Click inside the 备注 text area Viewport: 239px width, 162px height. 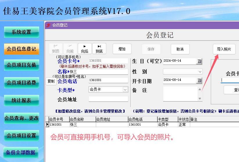point(180,94)
